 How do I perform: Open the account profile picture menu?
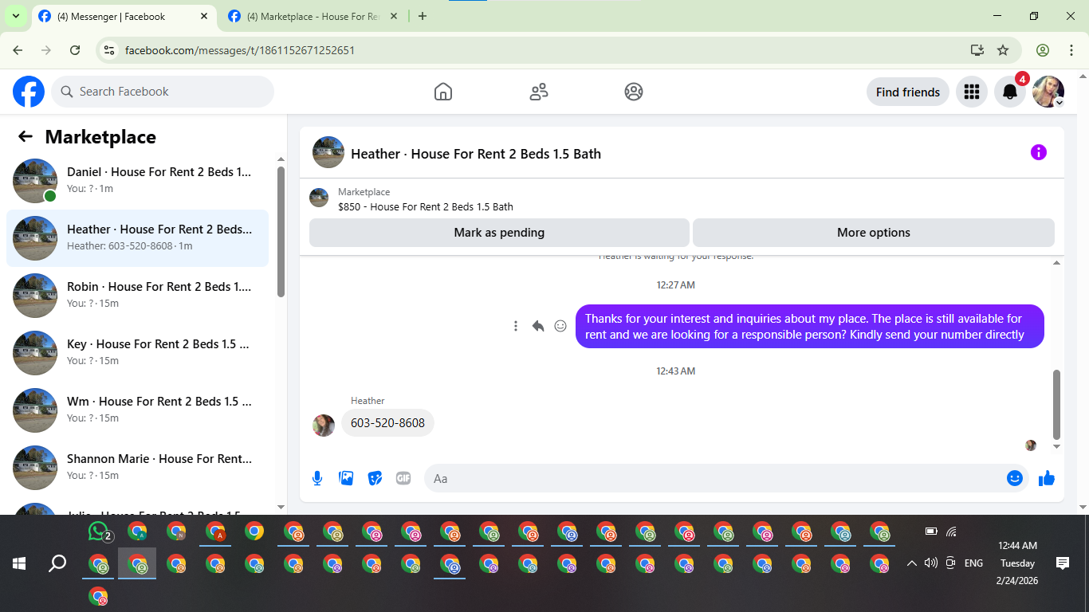click(1048, 92)
